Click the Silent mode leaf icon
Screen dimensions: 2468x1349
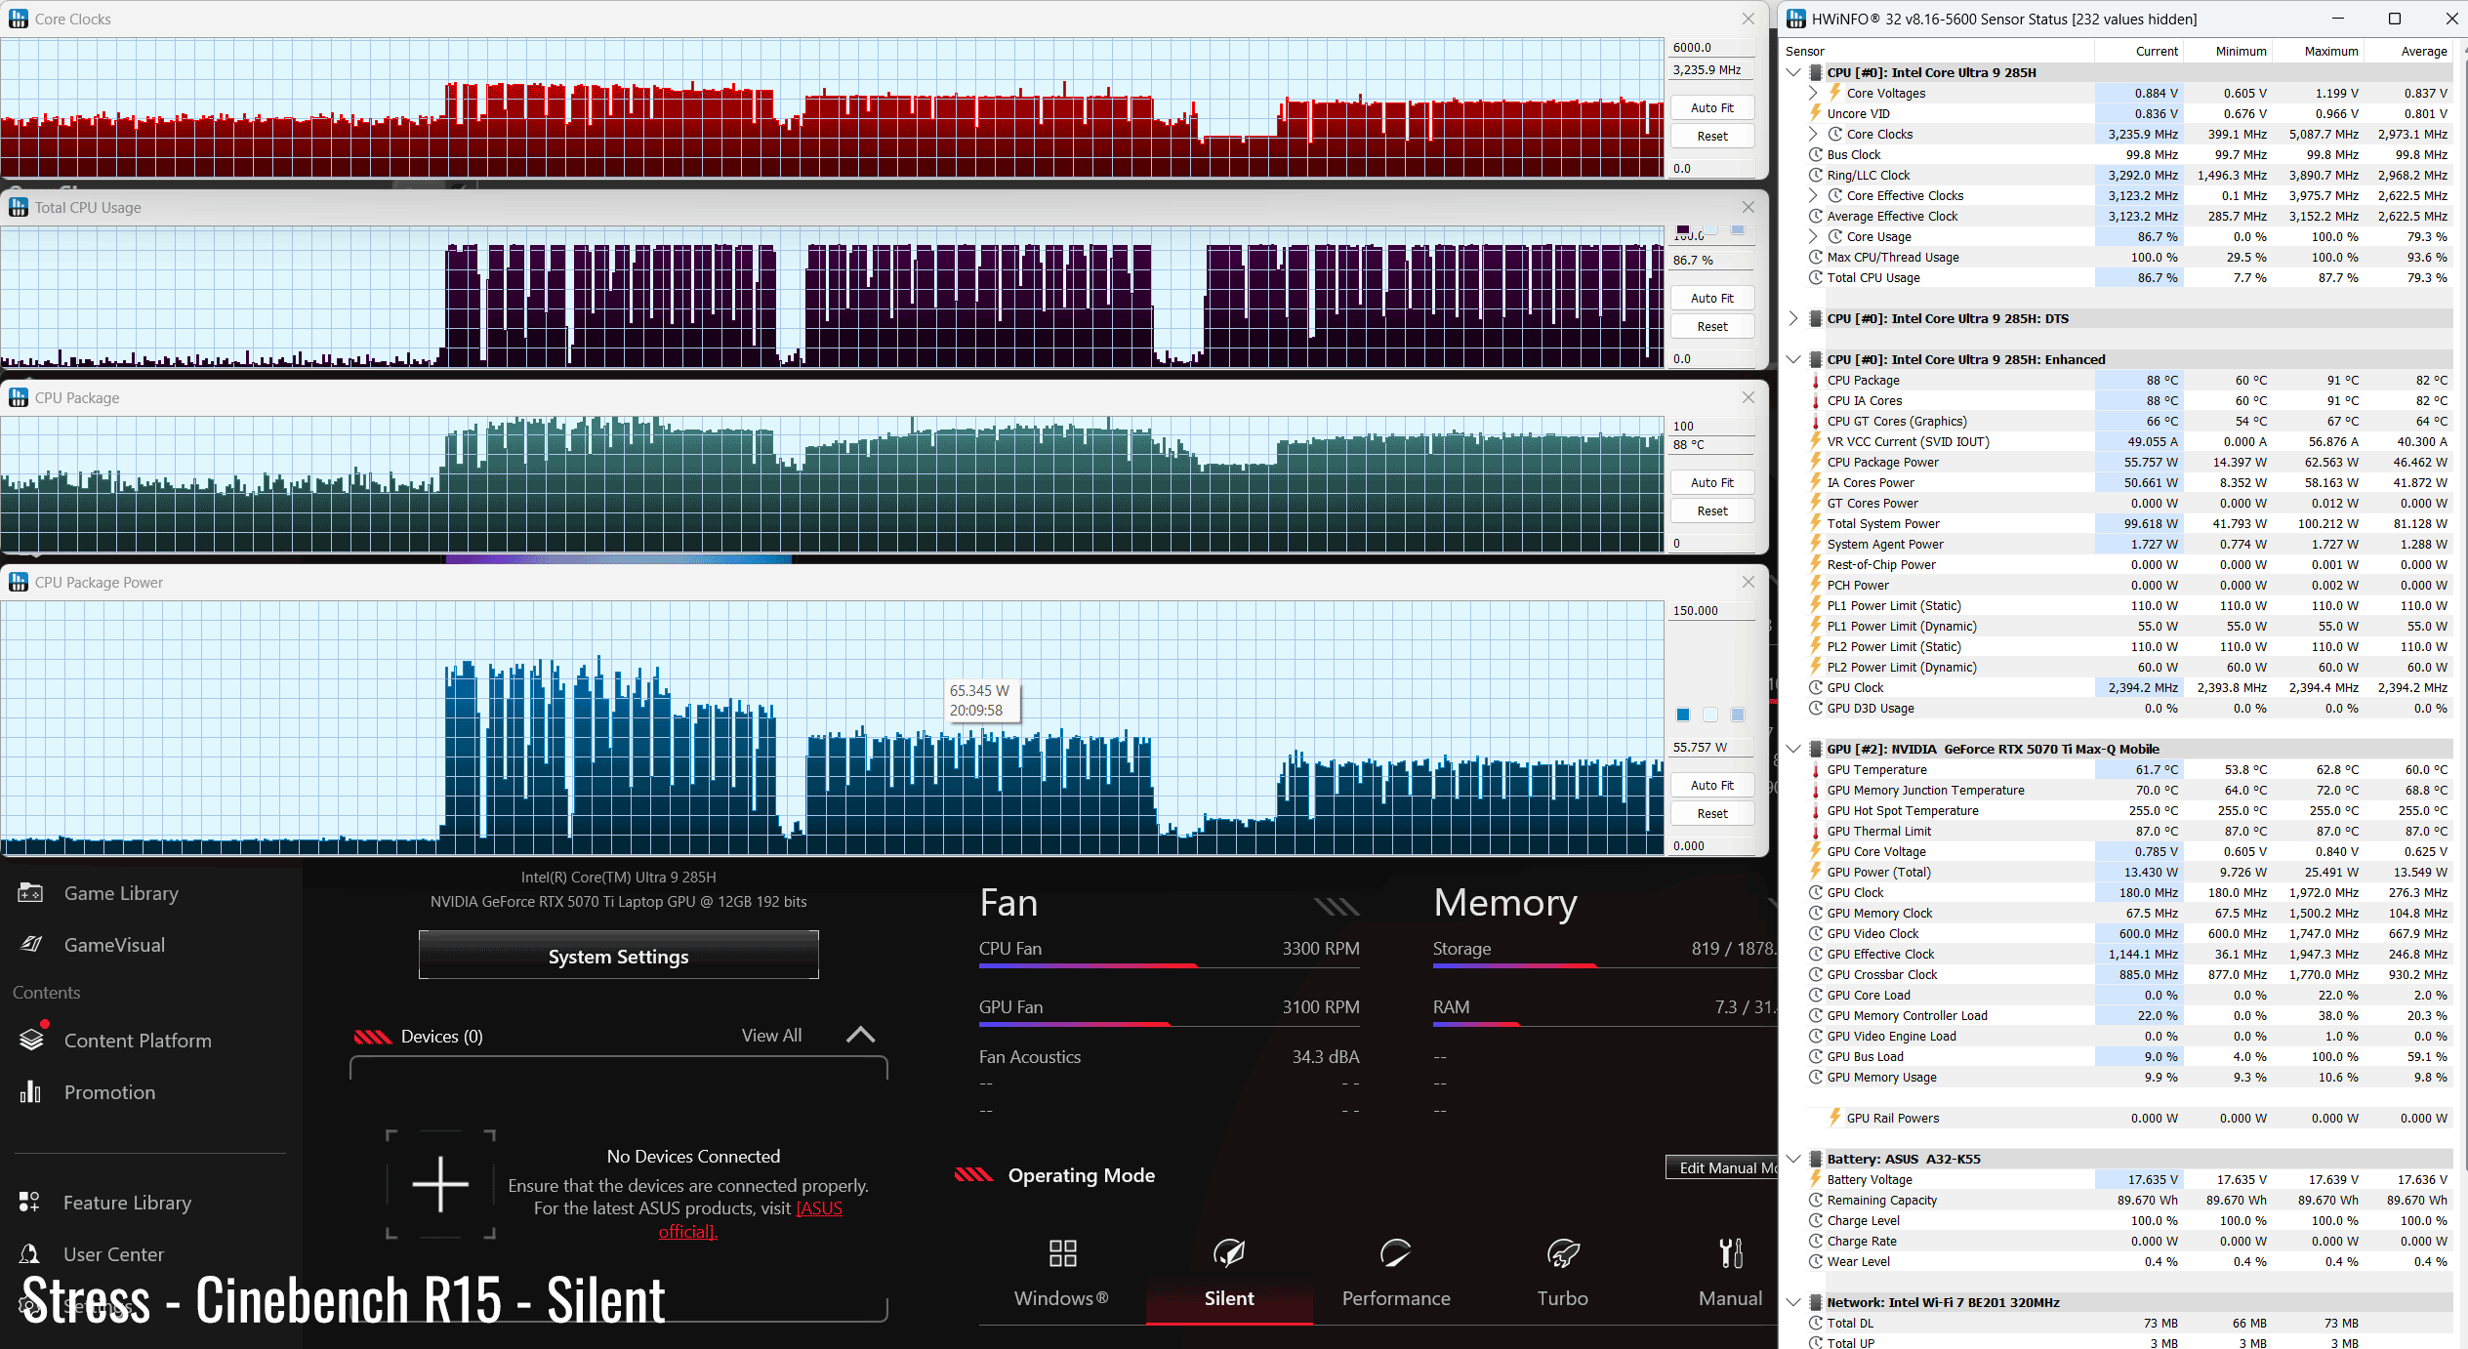click(x=1228, y=1253)
